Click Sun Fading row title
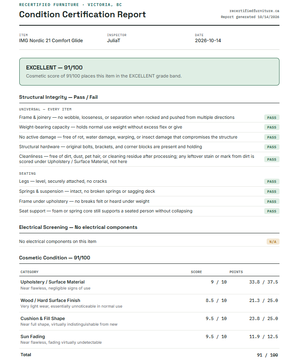Screen dimensions: 306x361 coord(33,337)
